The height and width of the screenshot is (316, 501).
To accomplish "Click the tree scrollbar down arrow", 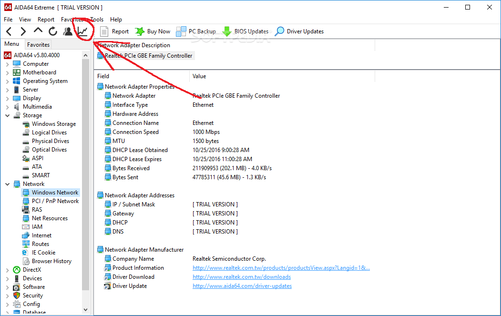I will click(85, 310).
